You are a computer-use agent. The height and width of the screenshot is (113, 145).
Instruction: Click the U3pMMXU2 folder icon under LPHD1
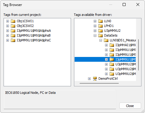[100, 31]
